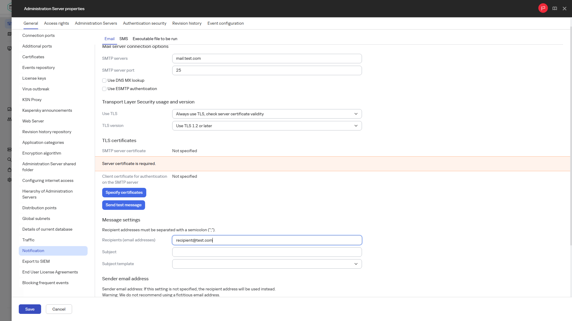Open the Authentication security tab
572x321 pixels.
[x=144, y=23]
